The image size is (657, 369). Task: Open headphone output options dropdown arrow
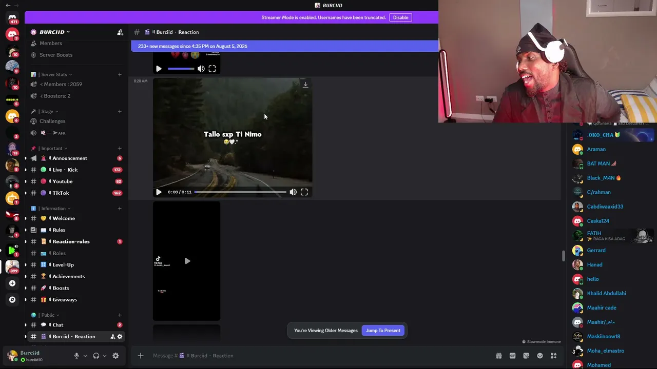tap(105, 356)
